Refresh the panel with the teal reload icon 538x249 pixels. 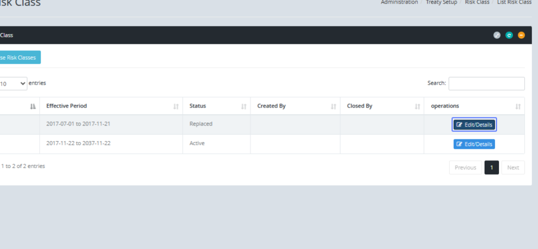[x=509, y=35]
